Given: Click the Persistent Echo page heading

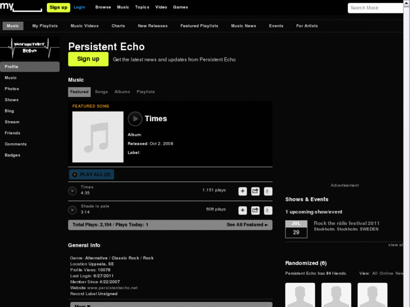Looking at the screenshot, I should coord(107,47).
